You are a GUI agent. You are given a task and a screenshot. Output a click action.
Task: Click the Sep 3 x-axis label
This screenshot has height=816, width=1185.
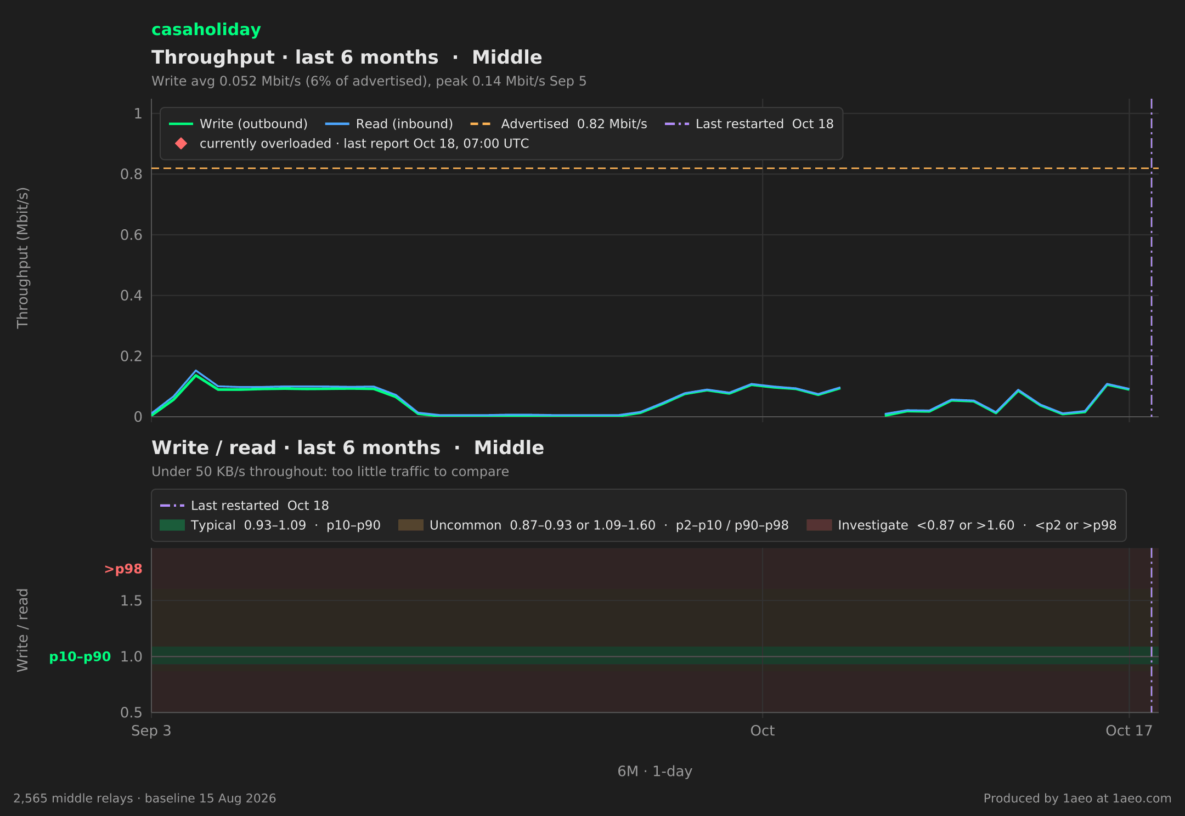point(151,731)
